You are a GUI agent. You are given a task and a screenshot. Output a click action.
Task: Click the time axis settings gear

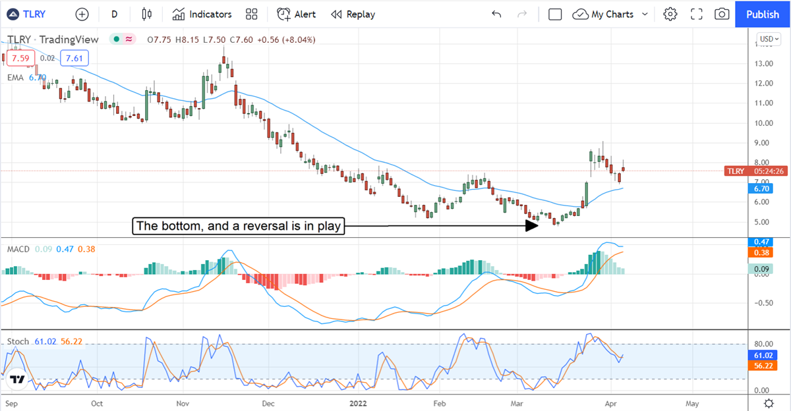pyautogui.click(x=769, y=402)
